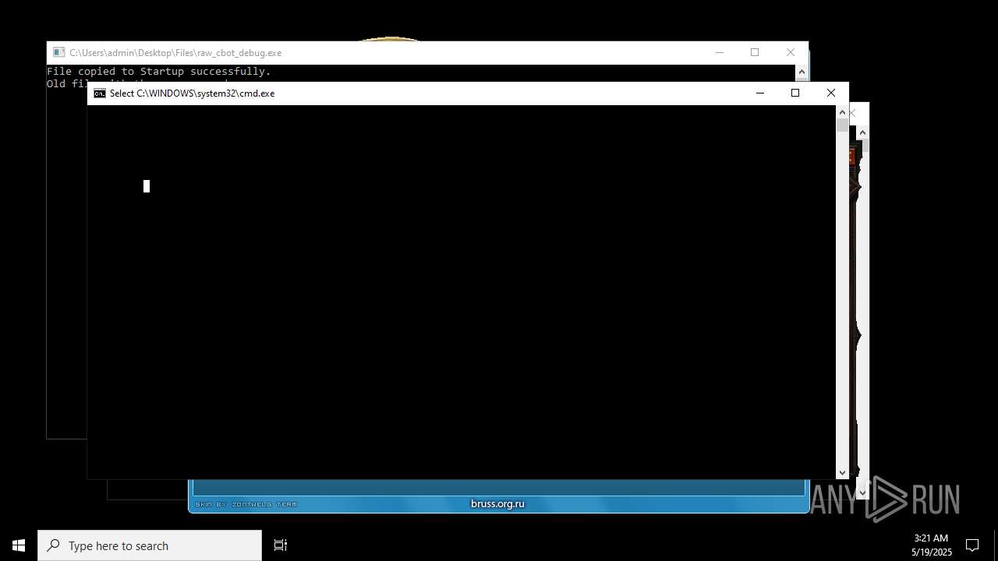This screenshot has height=561, width=998.
Task: Open the Windows Start menu
Action: (19, 545)
